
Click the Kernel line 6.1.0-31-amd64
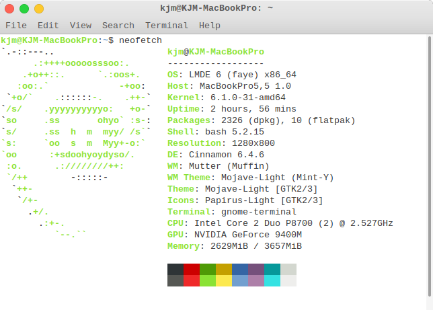(227, 98)
